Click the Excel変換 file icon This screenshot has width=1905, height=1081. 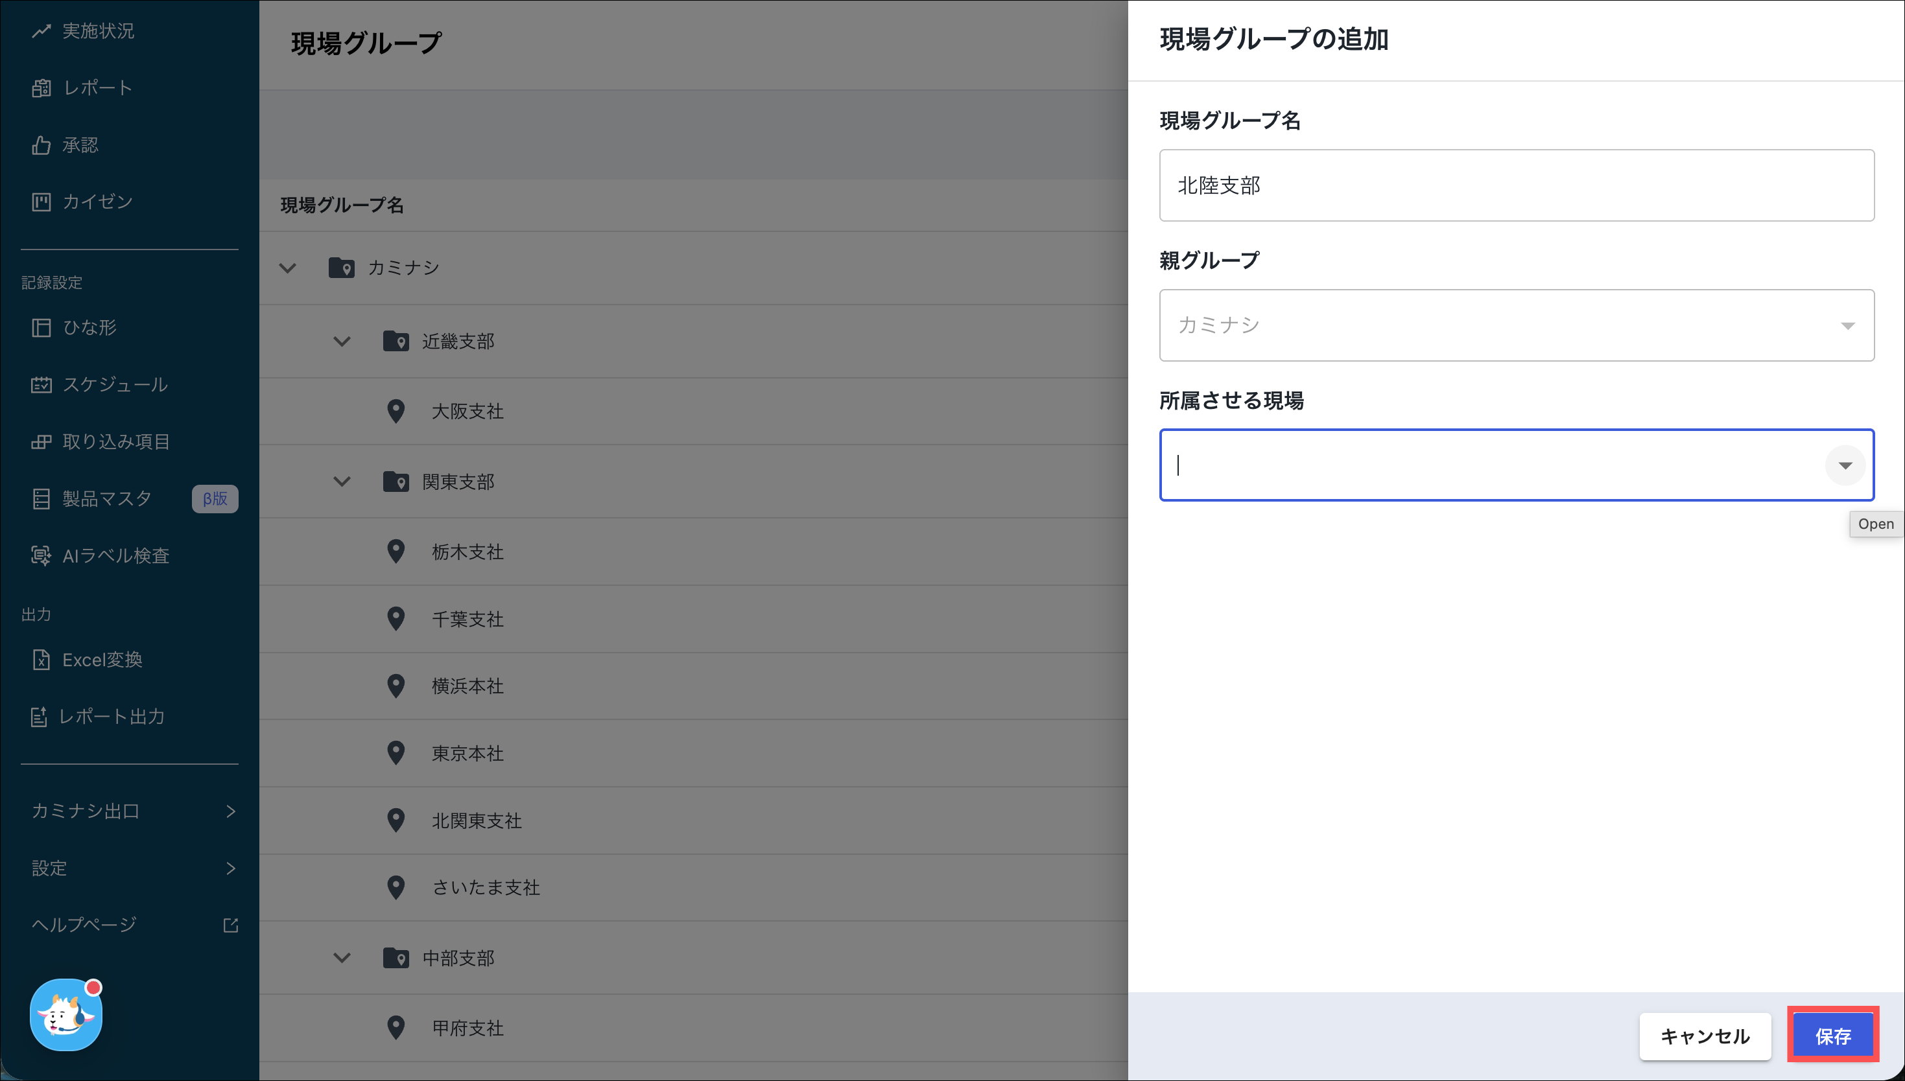41,659
